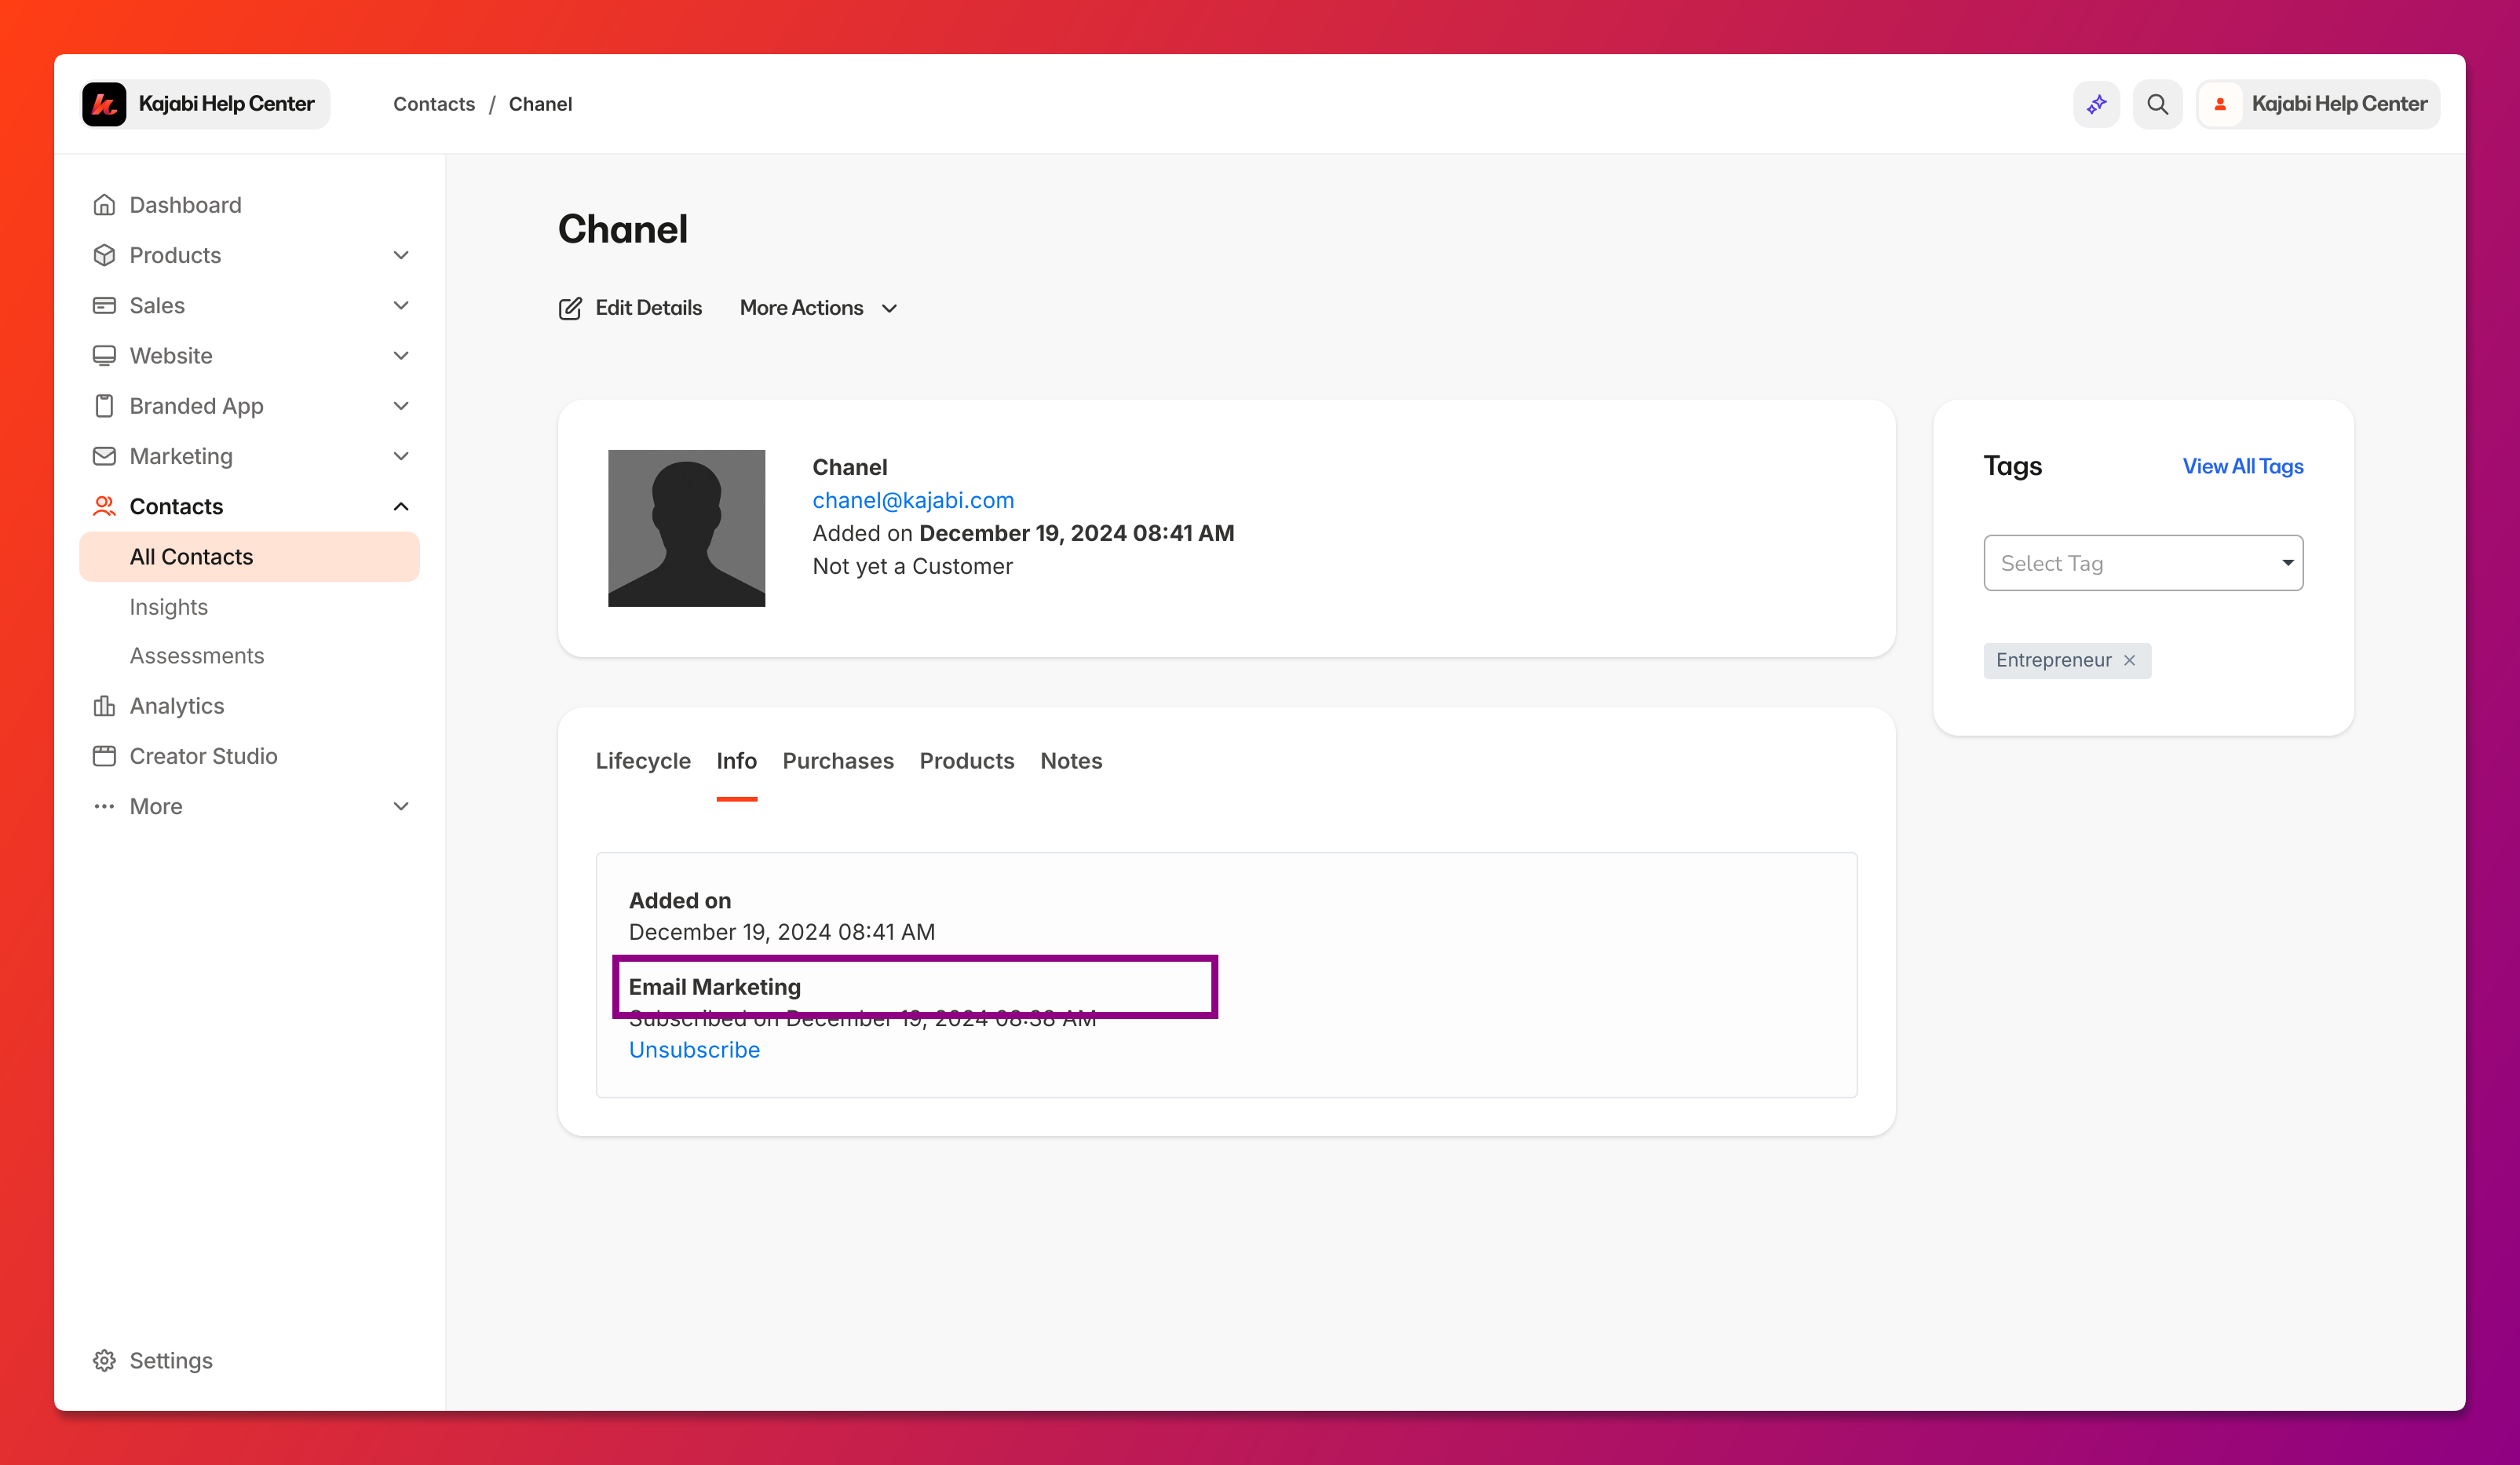This screenshot has height=1465, width=2520.
Task: Expand the Sales menu chevron
Action: 401,305
